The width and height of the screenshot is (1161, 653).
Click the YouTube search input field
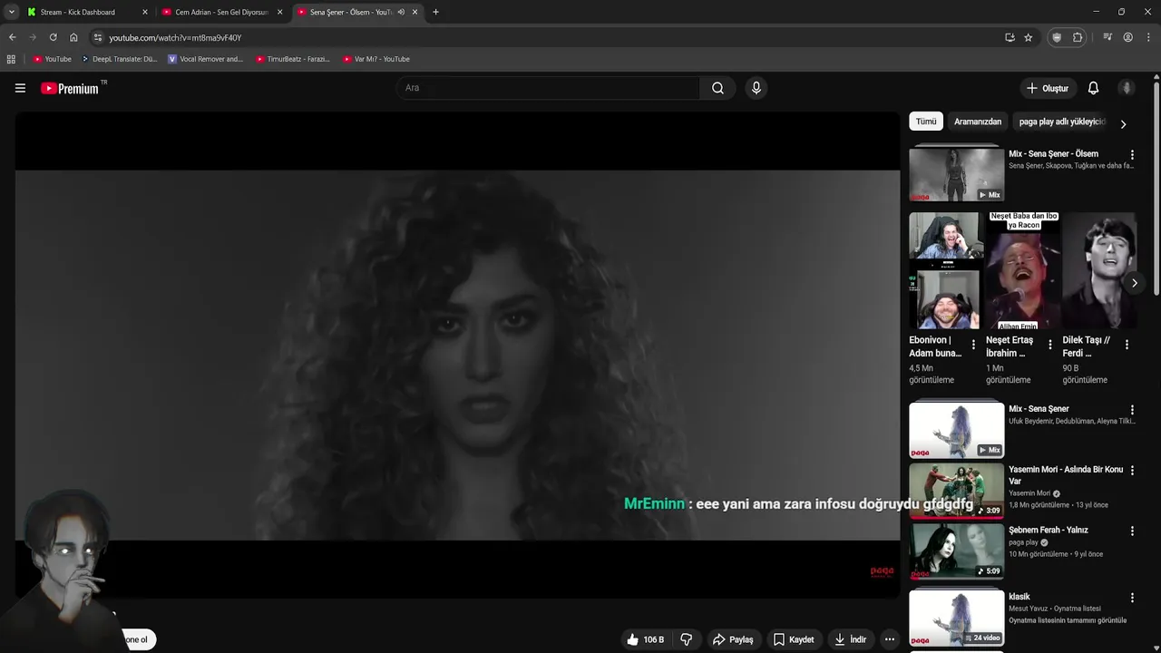548,88
